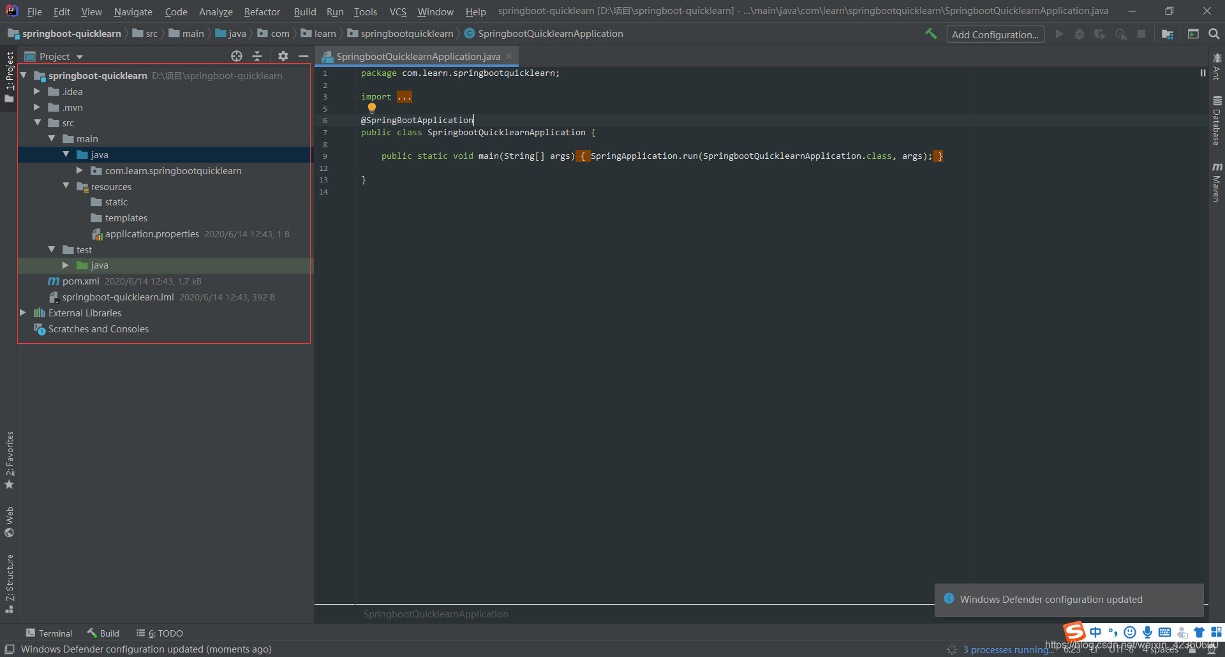Select application.properties file
The image size is (1225, 657).
(x=152, y=234)
